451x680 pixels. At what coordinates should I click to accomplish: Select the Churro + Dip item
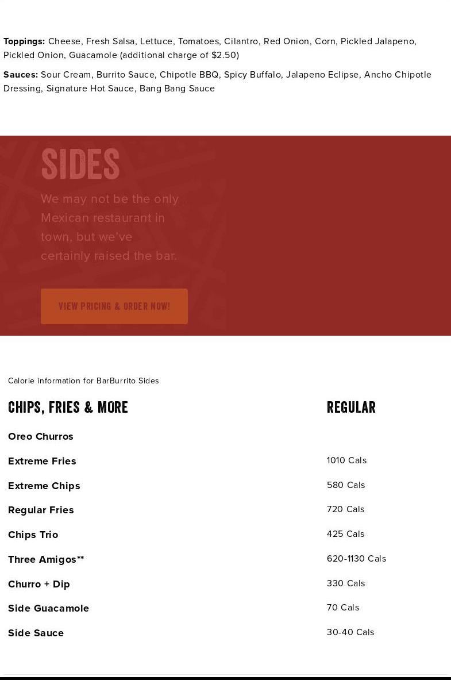pos(39,584)
